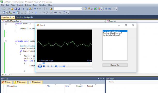The image size is (158, 93).
Task: Open a file with the folder icon
Action: [12, 9]
